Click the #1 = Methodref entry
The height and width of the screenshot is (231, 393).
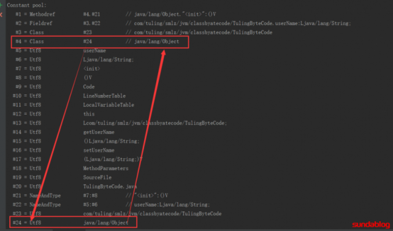[x=36, y=14]
